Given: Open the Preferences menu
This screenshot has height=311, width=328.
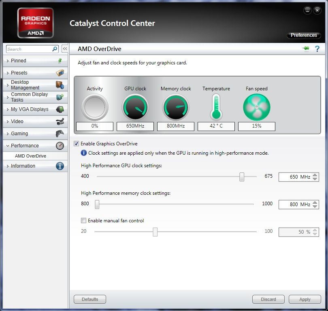Looking at the screenshot, I should [303, 35].
